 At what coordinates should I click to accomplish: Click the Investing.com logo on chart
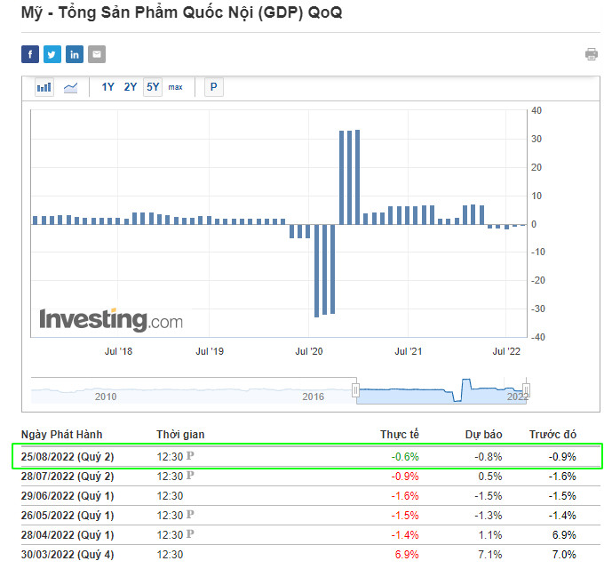tap(111, 319)
